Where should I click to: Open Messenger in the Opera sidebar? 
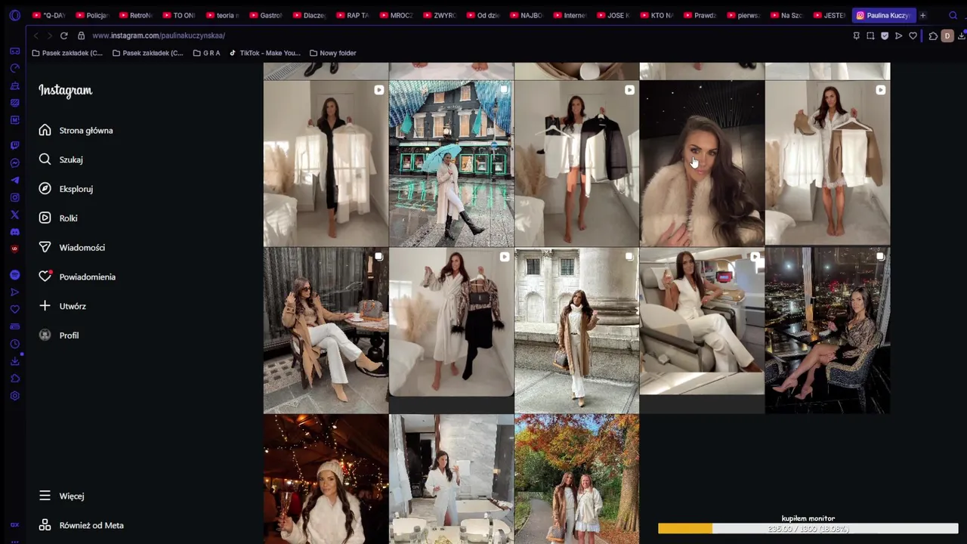[x=14, y=163]
